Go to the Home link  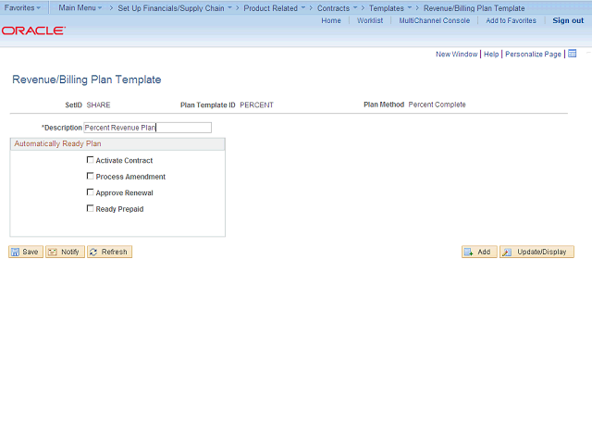331,20
